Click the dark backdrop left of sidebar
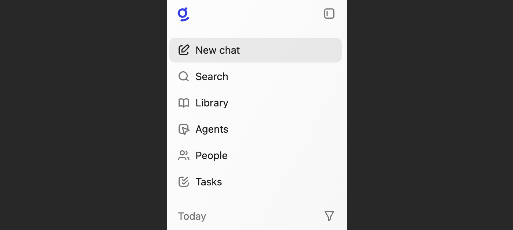Screen dimensions: 513x230 tap(83, 115)
